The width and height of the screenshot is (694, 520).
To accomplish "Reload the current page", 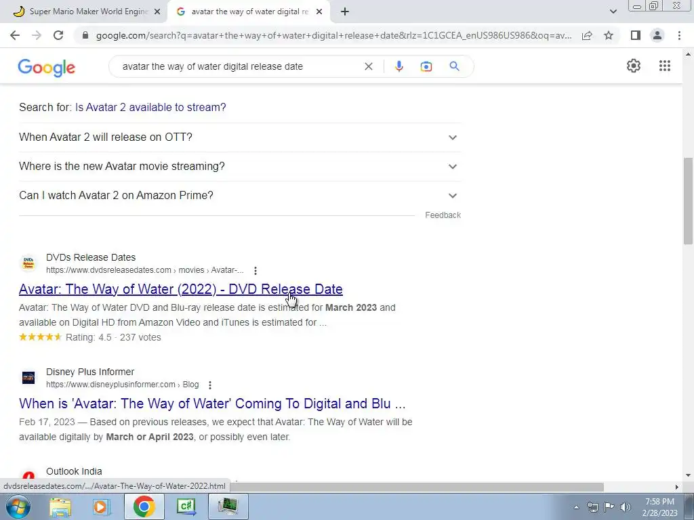I will (x=58, y=35).
